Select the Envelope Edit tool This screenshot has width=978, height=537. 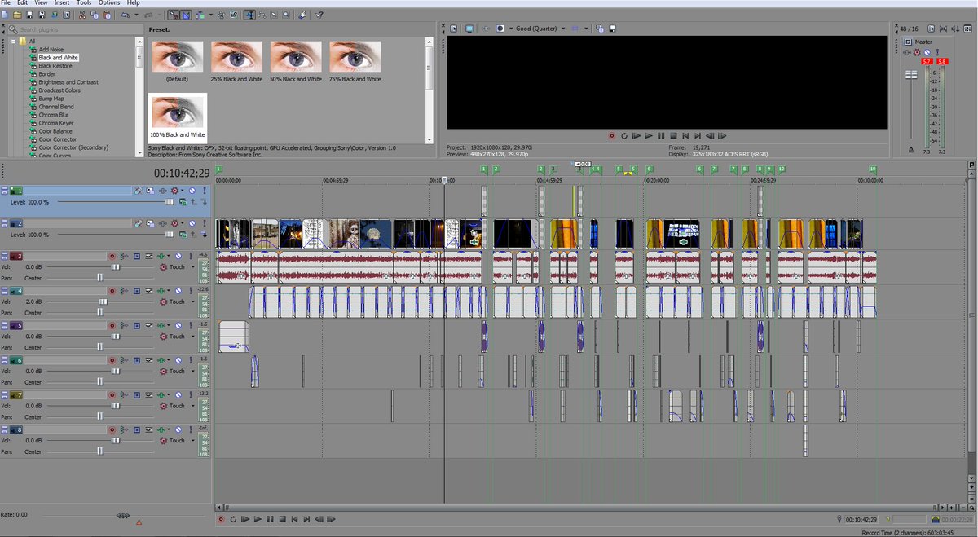pyautogui.click(x=262, y=15)
